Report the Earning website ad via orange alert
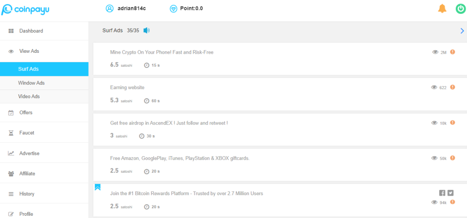This screenshot has width=467, height=218. click(452, 87)
